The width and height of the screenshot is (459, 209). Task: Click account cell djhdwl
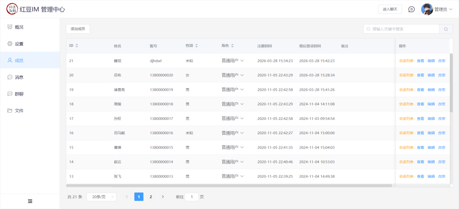click(156, 61)
